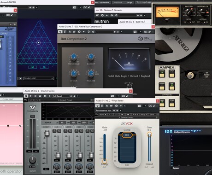Click the Ampex RECORD knob
Viewport: 212px width, 175px height.
click(188, 12)
